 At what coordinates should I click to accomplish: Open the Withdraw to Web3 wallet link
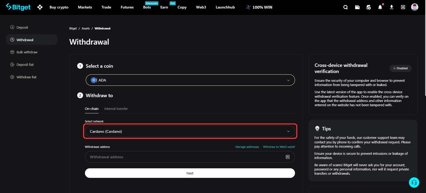[279, 147]
